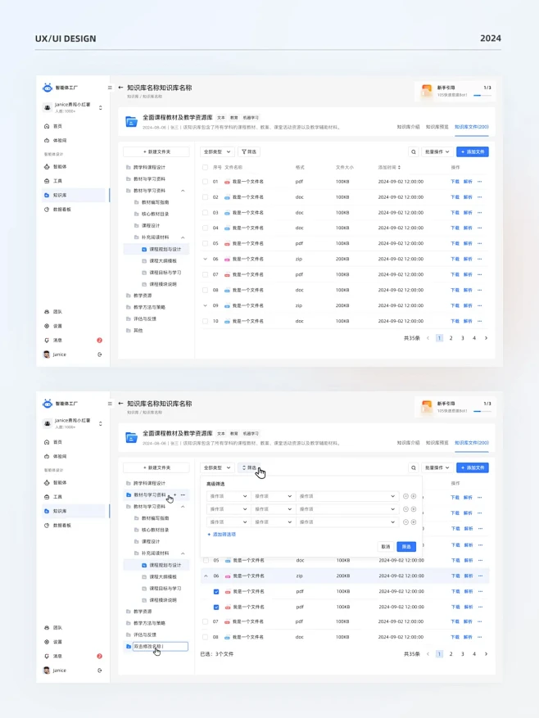Image resolution: width=539 pixels, height=718 pixels.
Task: Switch to the 知识库预览 tab in the upper mockup
Action: [437, 127]
